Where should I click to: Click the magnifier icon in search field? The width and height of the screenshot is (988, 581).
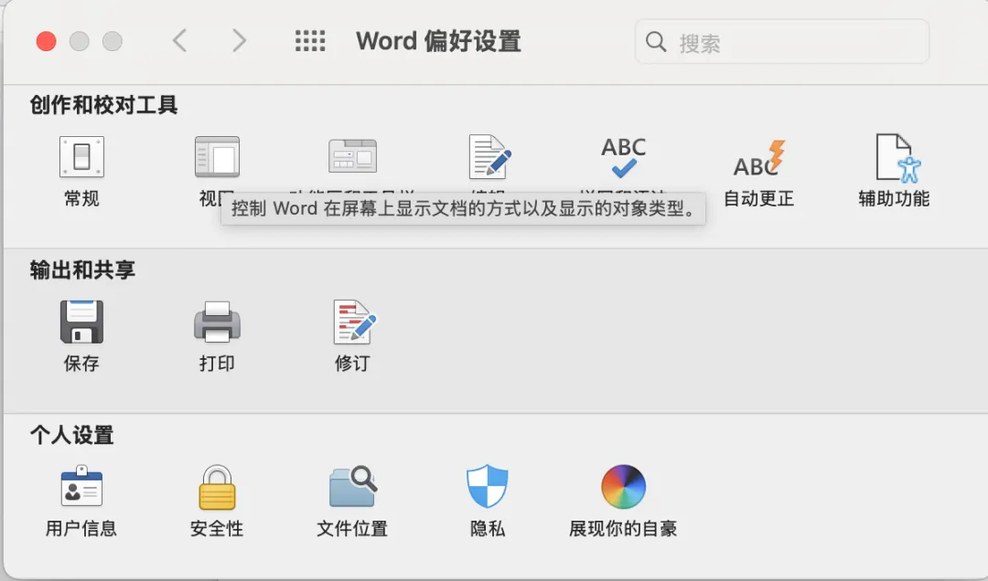656,41
